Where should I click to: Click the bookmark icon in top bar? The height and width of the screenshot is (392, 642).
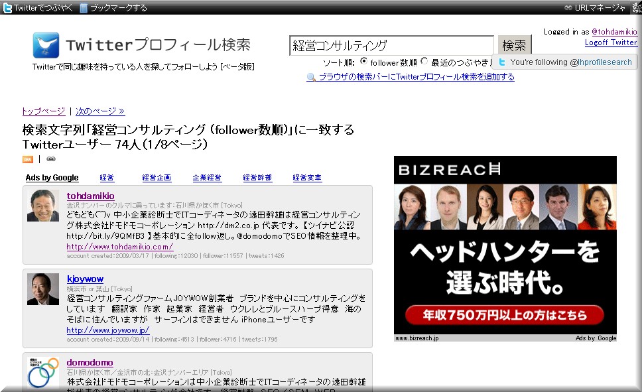[84, 8]
